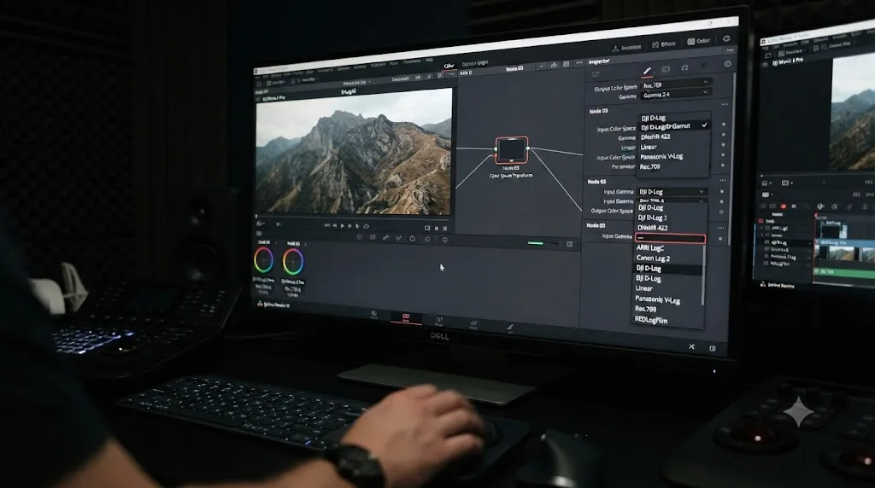Click the last icon in the viewer's lower right
The height and width of the screenshot is (488, 875).
[x=444, y=229]
